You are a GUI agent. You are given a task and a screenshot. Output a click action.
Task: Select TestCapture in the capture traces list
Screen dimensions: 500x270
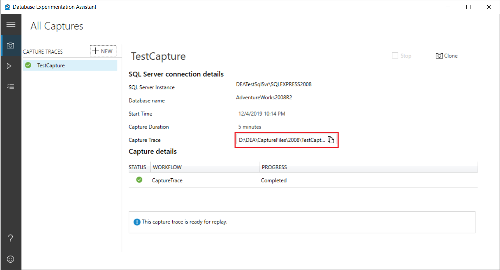(70, 65)
